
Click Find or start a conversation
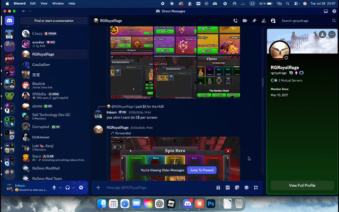[x=54, y=21]
